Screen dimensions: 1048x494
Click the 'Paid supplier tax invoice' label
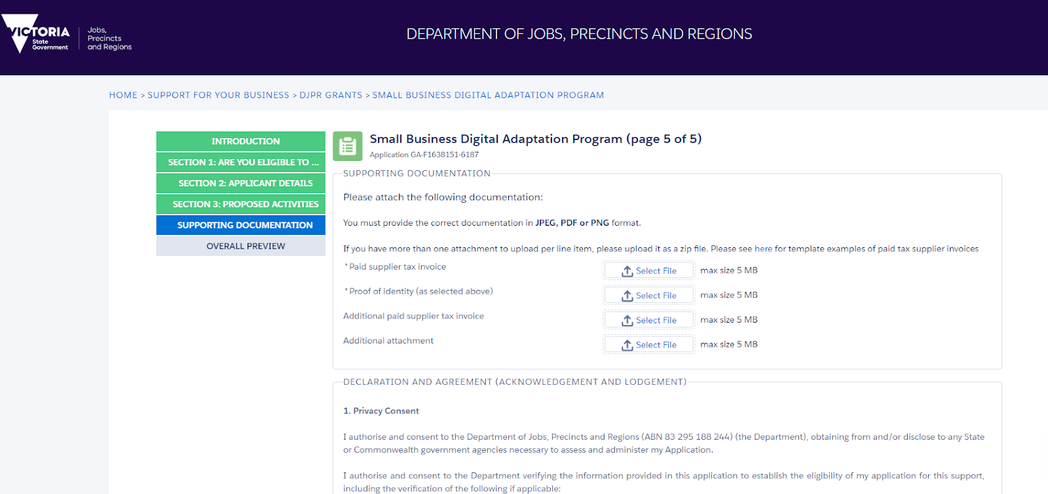[398, 267]
